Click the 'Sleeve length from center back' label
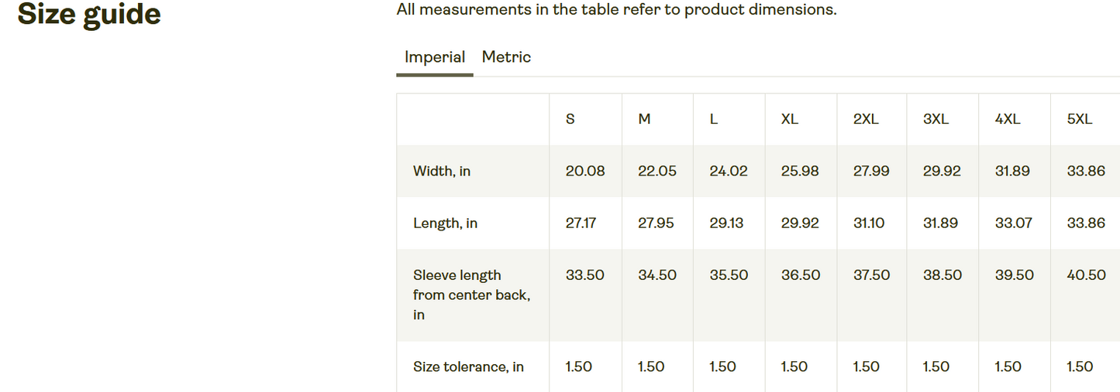Image resolution: width=1120 pixels, height=392 pixels. click(471, 295)
